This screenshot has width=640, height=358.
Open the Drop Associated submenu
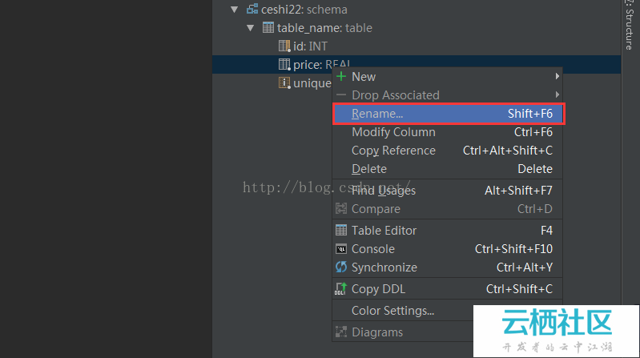pos(447,95)
